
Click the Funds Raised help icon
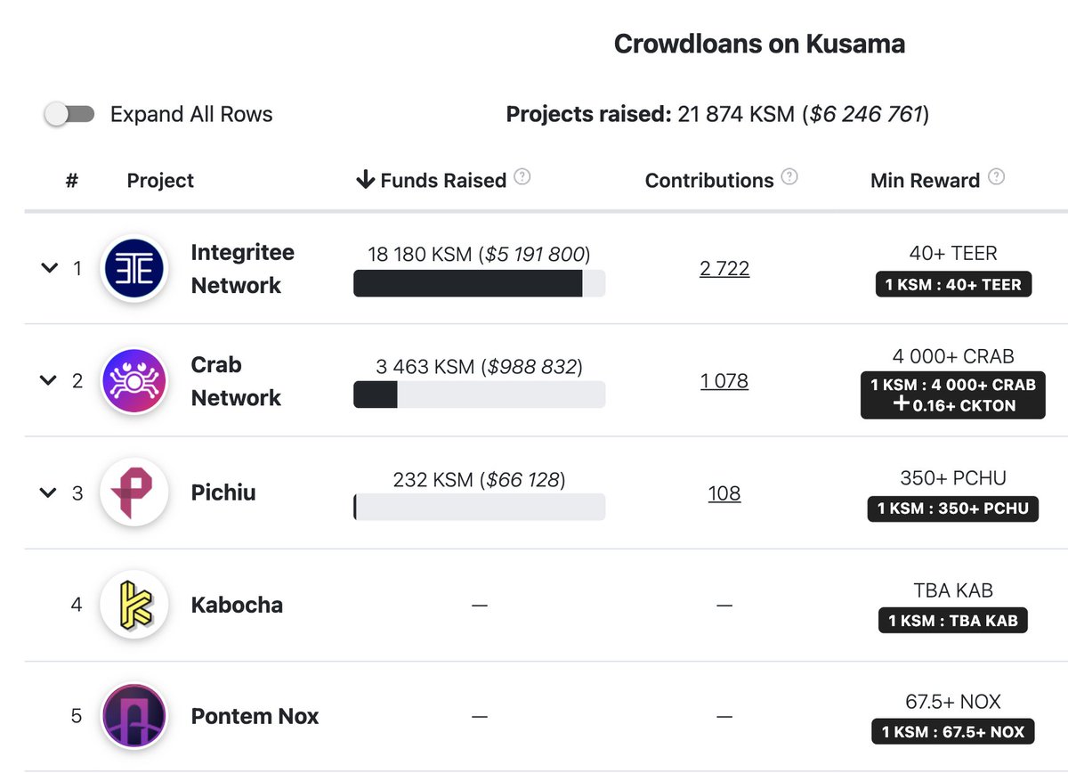point(522,176)
